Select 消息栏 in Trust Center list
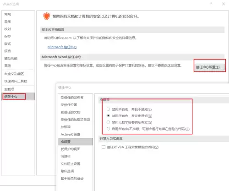Screen dimensions: 229x191 pyautogui.click(x=65, y=156)
